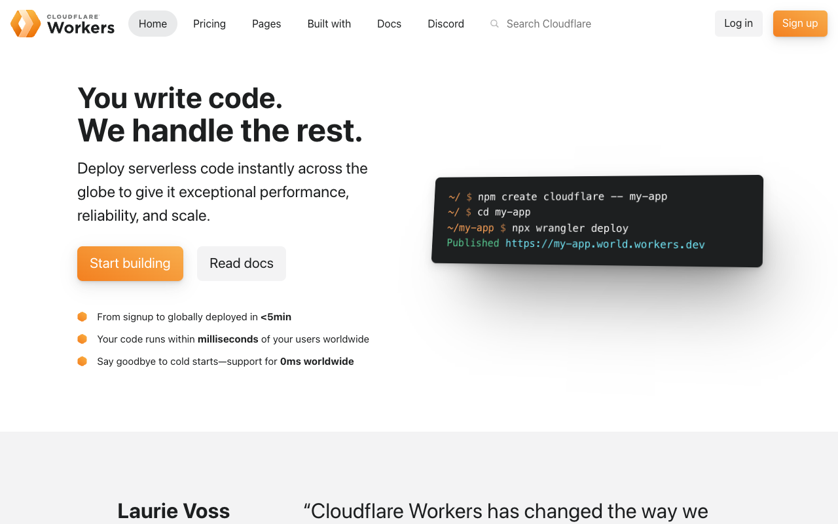This screenshot has width=838, height=524.
Task: Open the Built with section
Action: point(329,24)
